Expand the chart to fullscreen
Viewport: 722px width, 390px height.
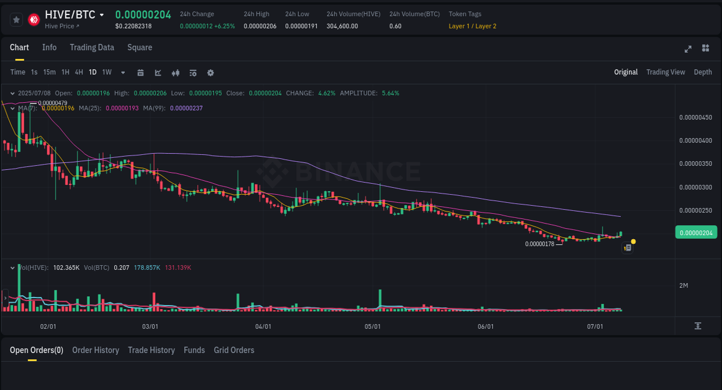click(x=688, y=49)
